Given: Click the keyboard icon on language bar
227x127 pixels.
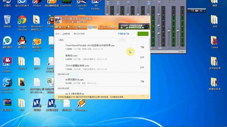Looking at the screenshot, I should click(x=196, y=11).
